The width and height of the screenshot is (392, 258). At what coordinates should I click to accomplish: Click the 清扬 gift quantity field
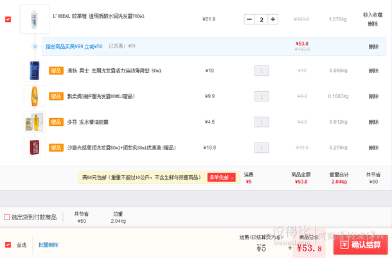point(262,71)
